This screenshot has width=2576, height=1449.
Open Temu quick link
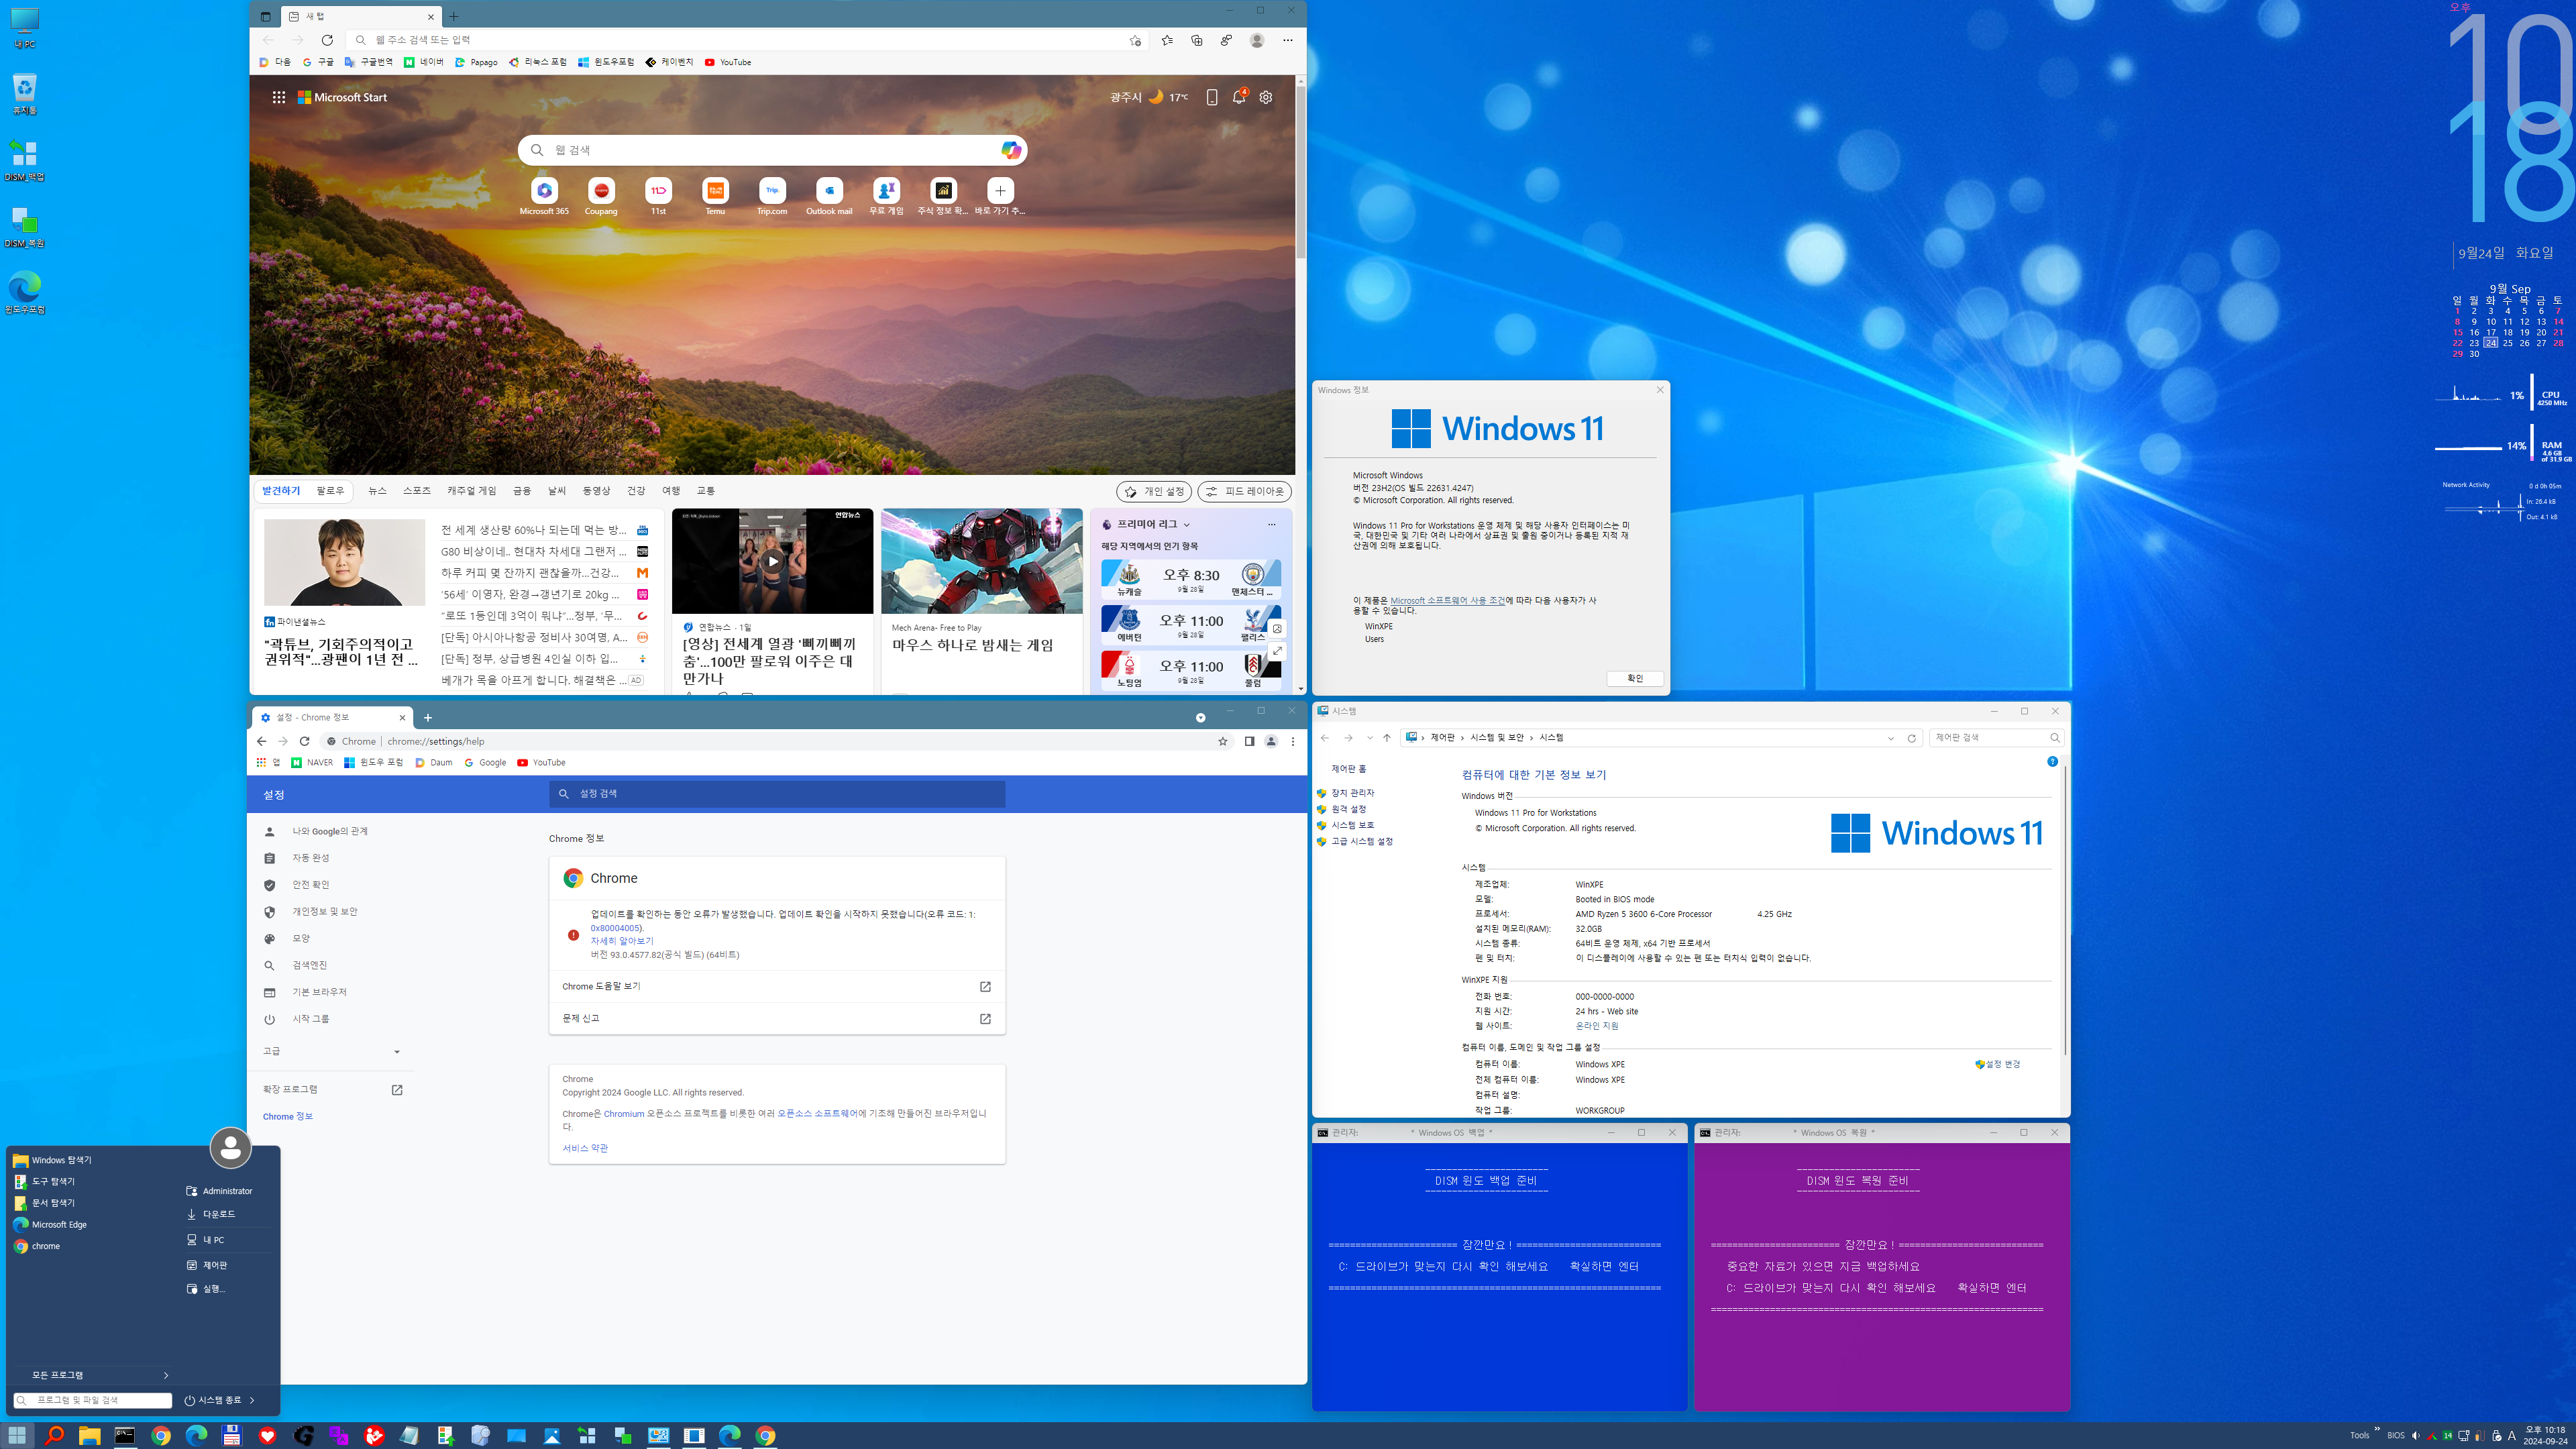(715, 197)
